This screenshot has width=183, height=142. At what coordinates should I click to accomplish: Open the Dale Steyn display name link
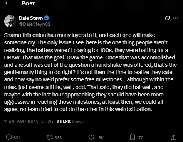pos(31,18)
